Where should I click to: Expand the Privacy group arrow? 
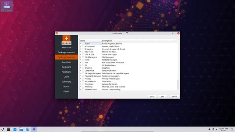80,79
